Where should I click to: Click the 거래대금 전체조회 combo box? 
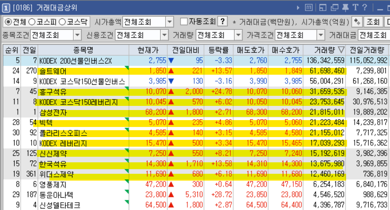(x=374, y=35)
